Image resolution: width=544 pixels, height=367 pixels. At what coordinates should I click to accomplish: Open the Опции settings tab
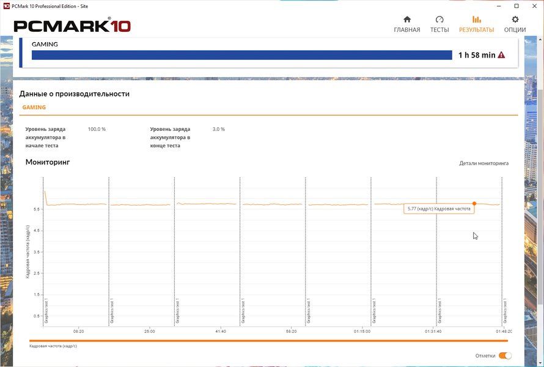coord(515,24)
